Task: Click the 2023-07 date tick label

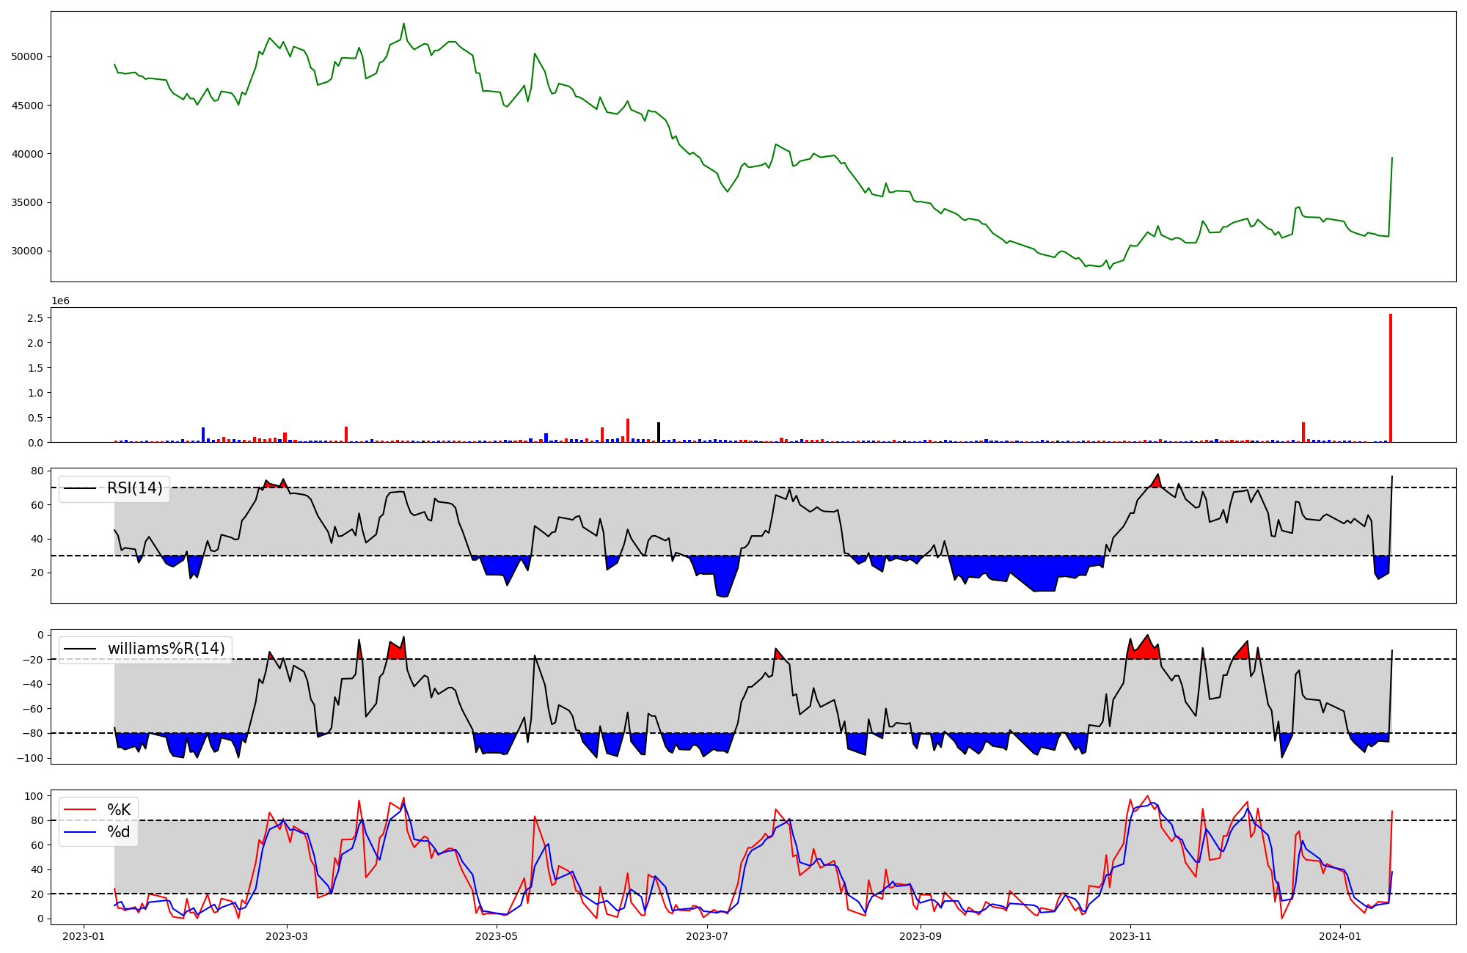Action: click(706, 936)
